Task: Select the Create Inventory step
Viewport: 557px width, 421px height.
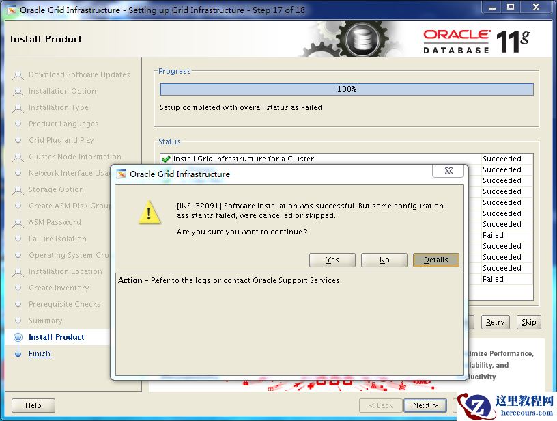Action: (59, 288)
